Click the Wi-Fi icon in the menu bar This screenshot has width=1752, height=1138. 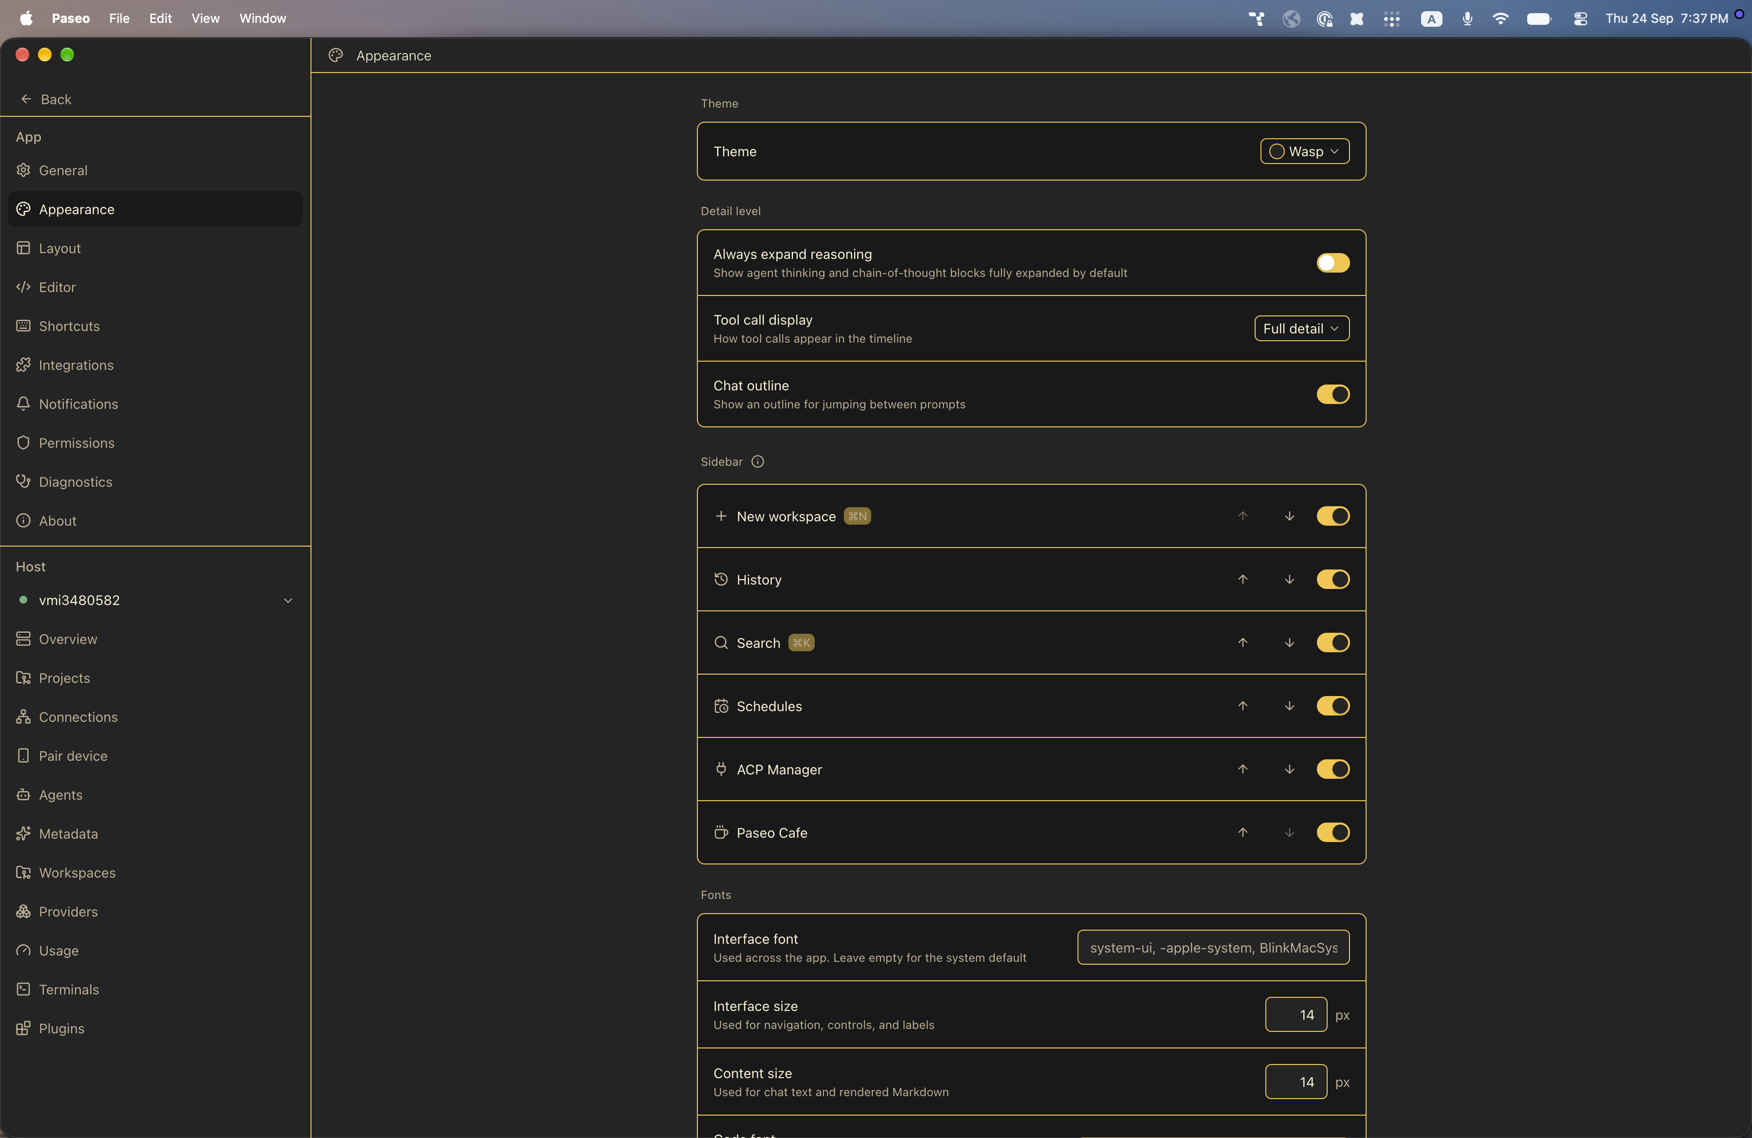tap(1500, 18)
